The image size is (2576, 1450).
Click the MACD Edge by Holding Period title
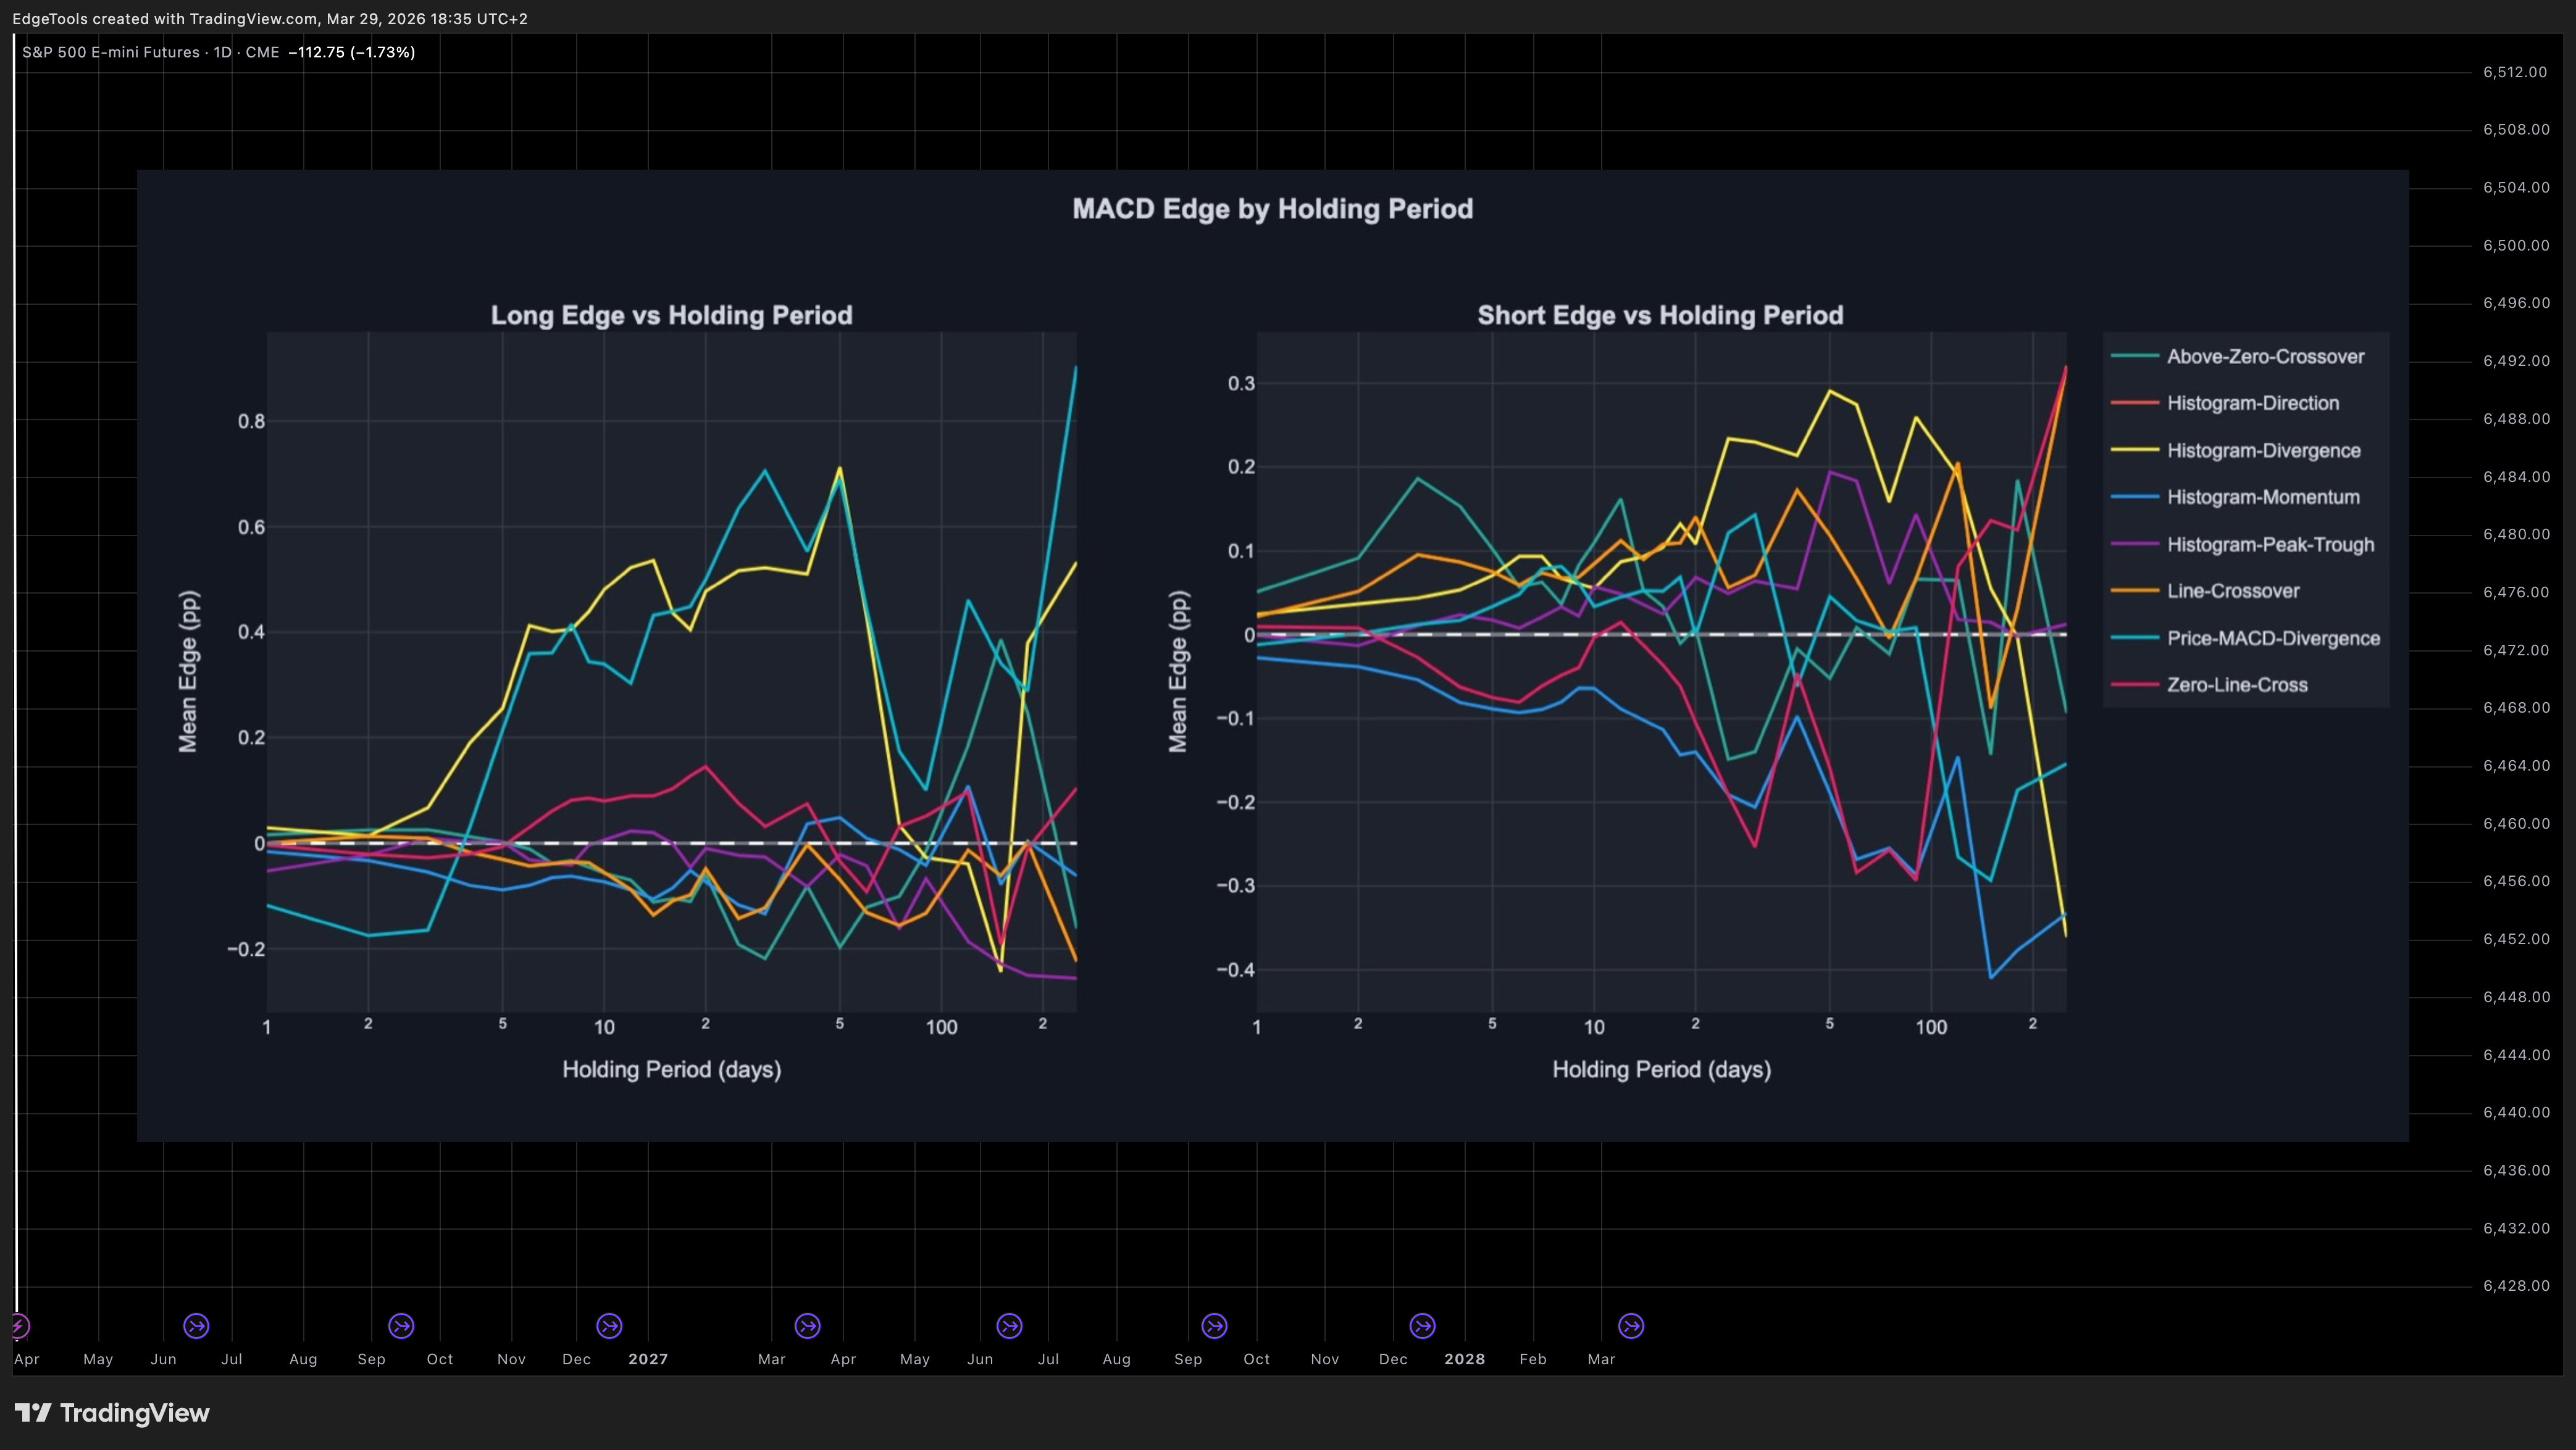(1272, 209)
